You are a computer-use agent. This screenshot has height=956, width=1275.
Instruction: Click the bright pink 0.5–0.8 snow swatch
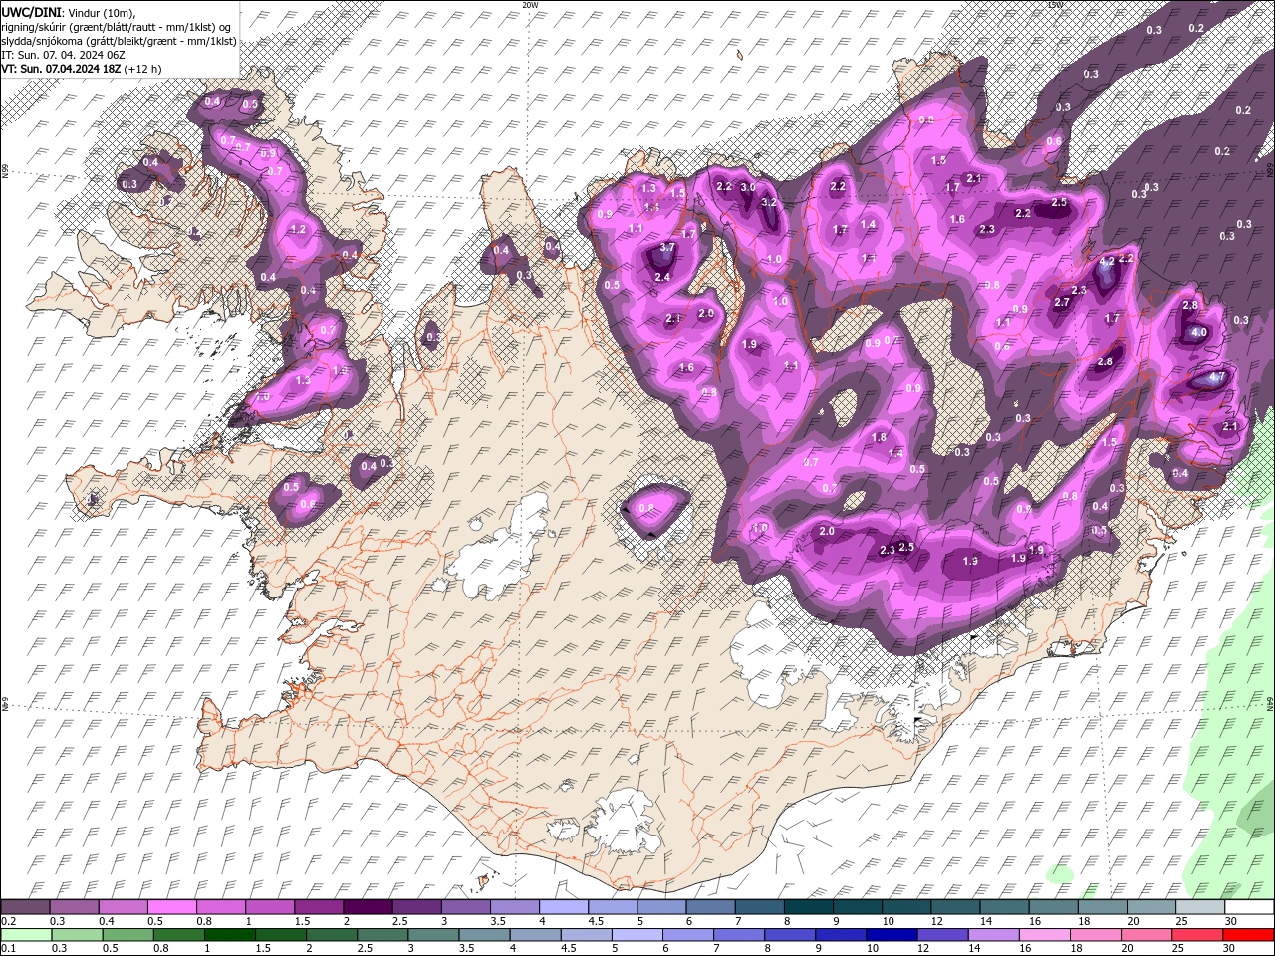pyautogui.click(x=171, y=907)
